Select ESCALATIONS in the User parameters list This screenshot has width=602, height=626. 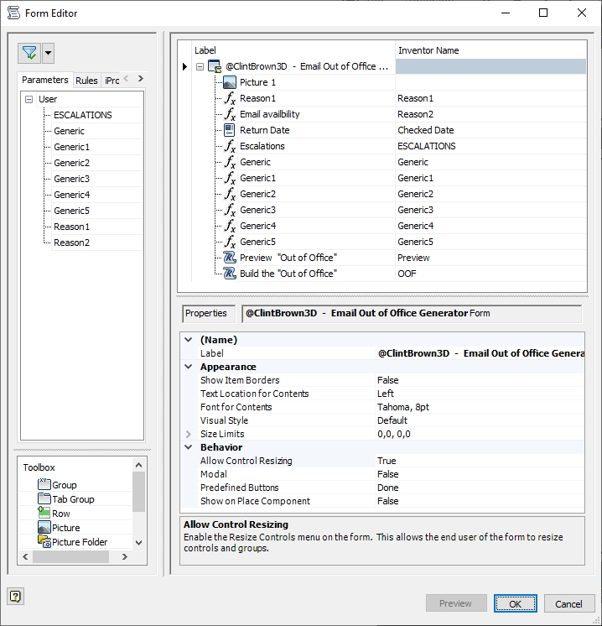click(82, 115)
